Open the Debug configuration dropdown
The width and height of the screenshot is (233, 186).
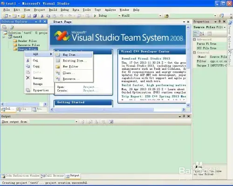[x=119, y=16]
